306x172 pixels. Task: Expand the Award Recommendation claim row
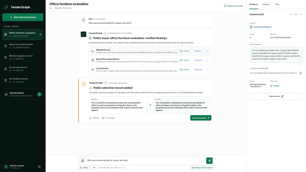click(x=150, y=60)
